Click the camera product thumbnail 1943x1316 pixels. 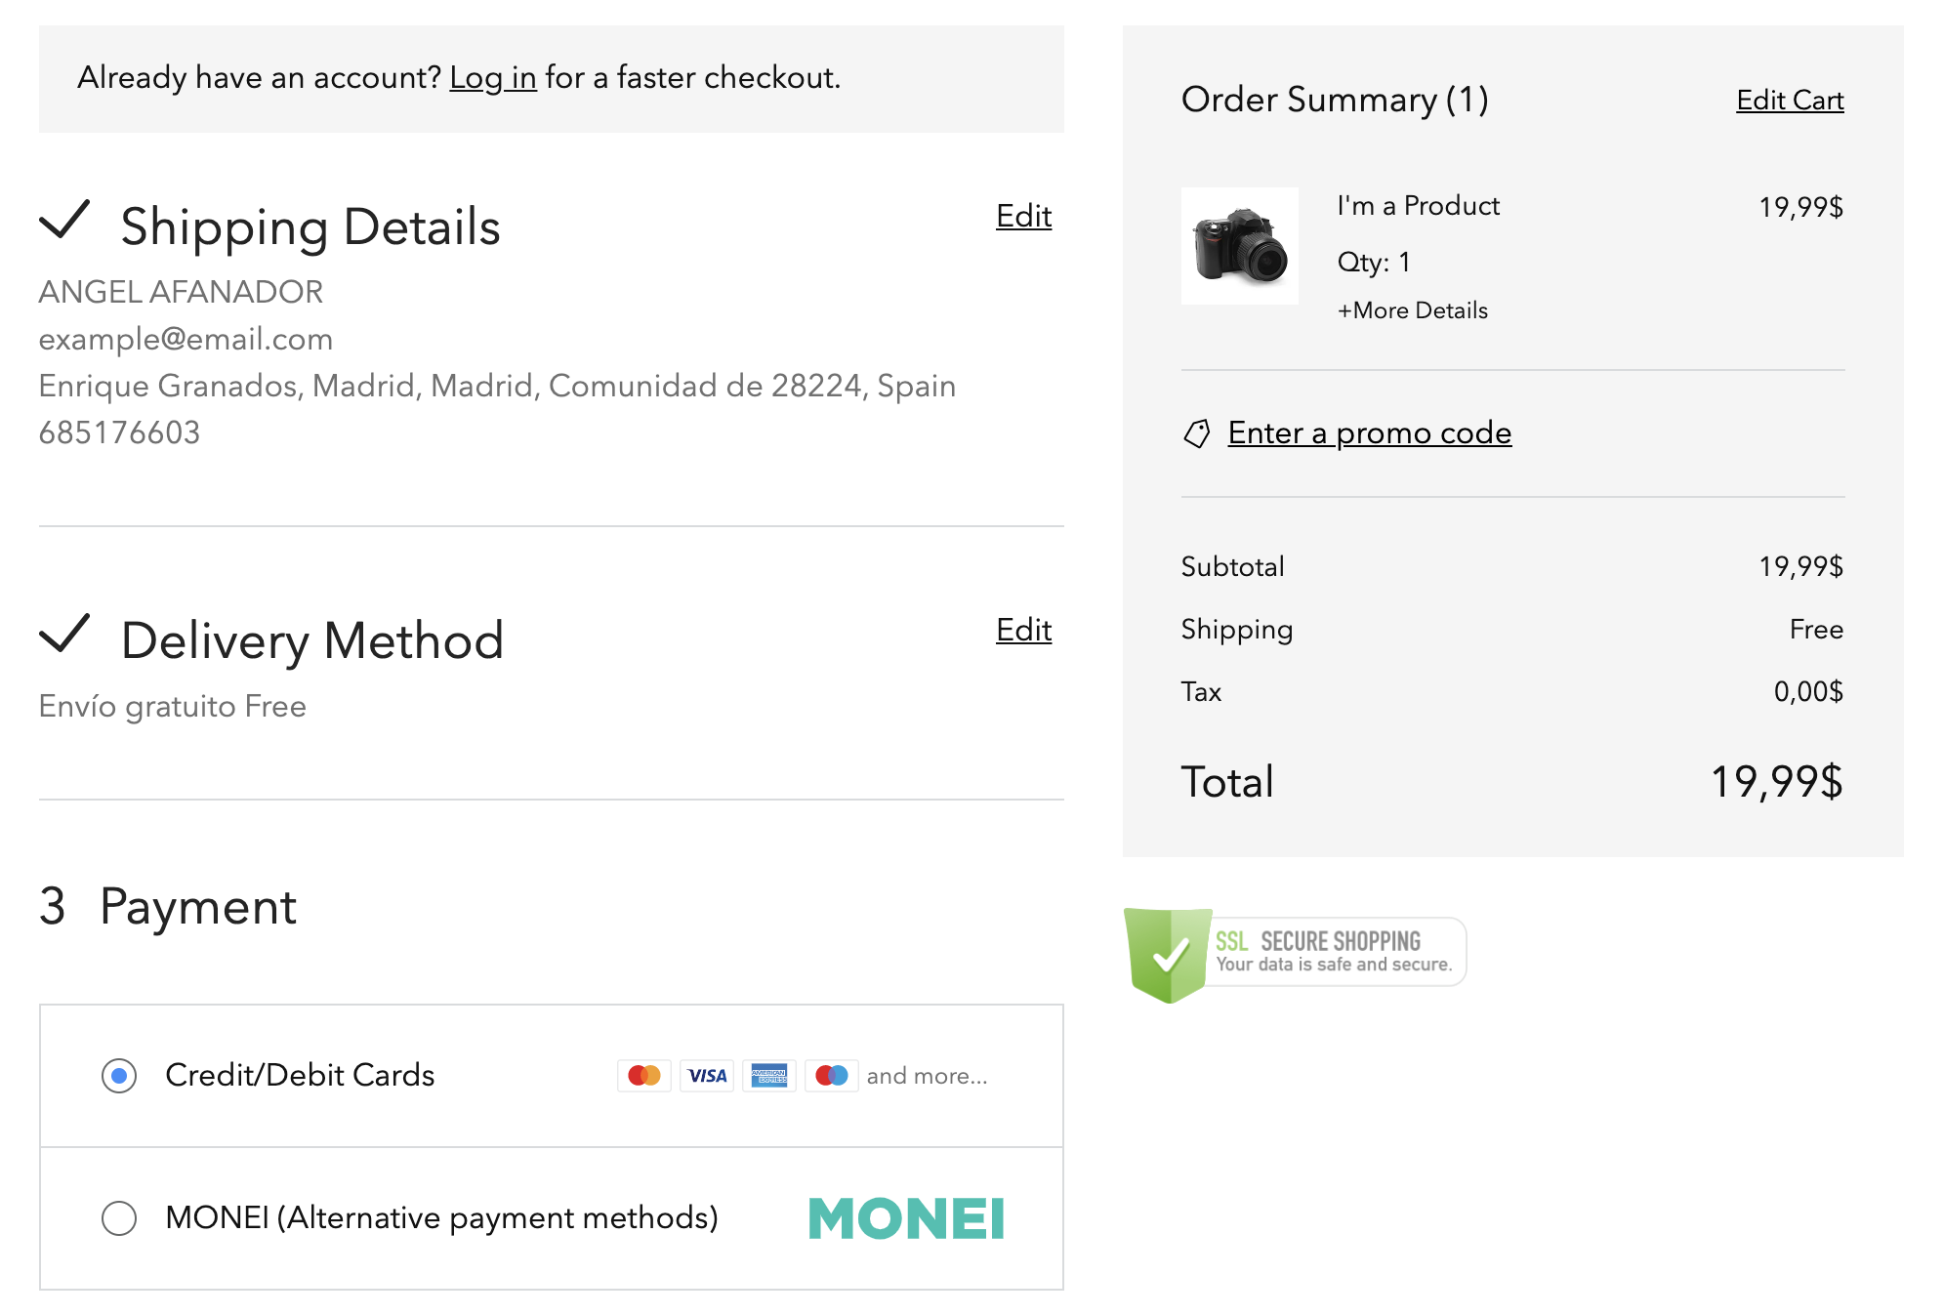(1240, 246)
